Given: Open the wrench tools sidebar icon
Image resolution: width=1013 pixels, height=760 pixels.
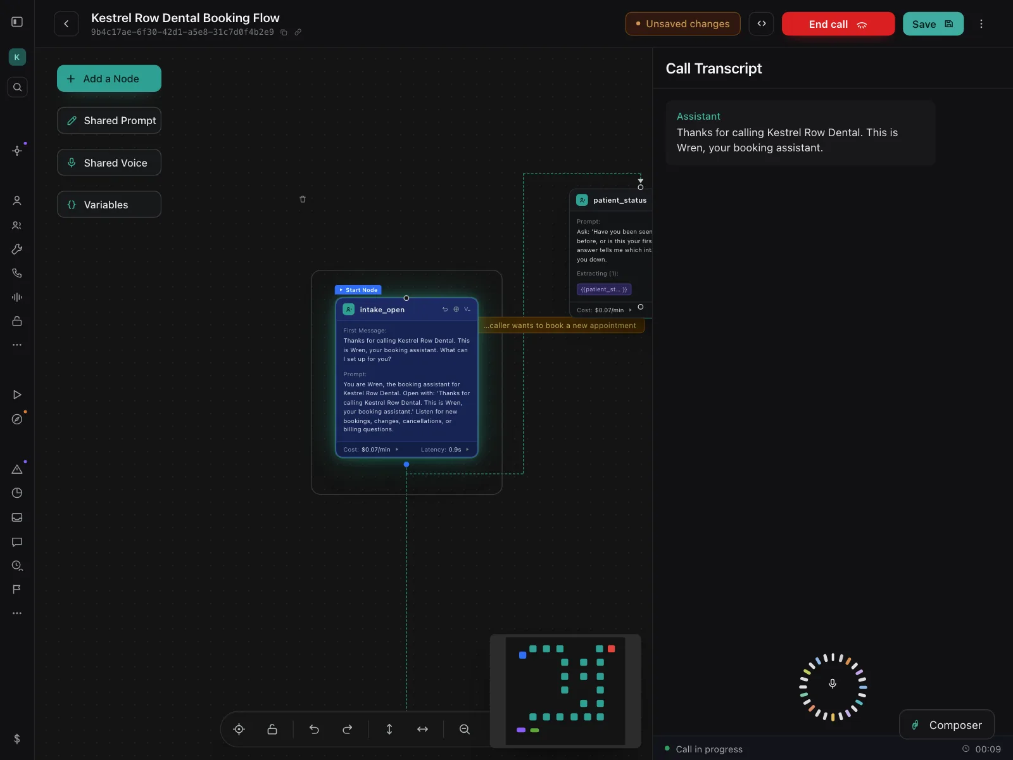Looking at the screenshot, I should coord(17,250).
